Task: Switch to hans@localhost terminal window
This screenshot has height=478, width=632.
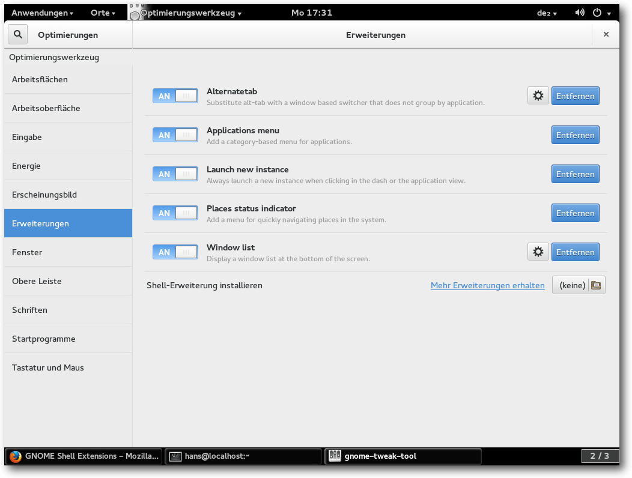Action: pyautogui.click(x=243, y=456)
